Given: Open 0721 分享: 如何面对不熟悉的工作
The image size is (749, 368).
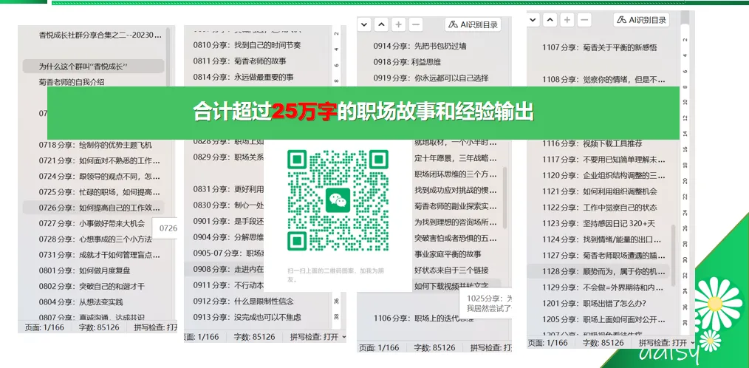Looking at the screenshot, I should (x=100, y=160).
